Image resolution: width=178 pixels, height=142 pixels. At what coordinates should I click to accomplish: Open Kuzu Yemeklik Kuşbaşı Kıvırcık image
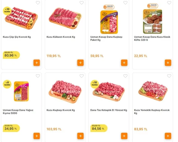pos(152,90)
